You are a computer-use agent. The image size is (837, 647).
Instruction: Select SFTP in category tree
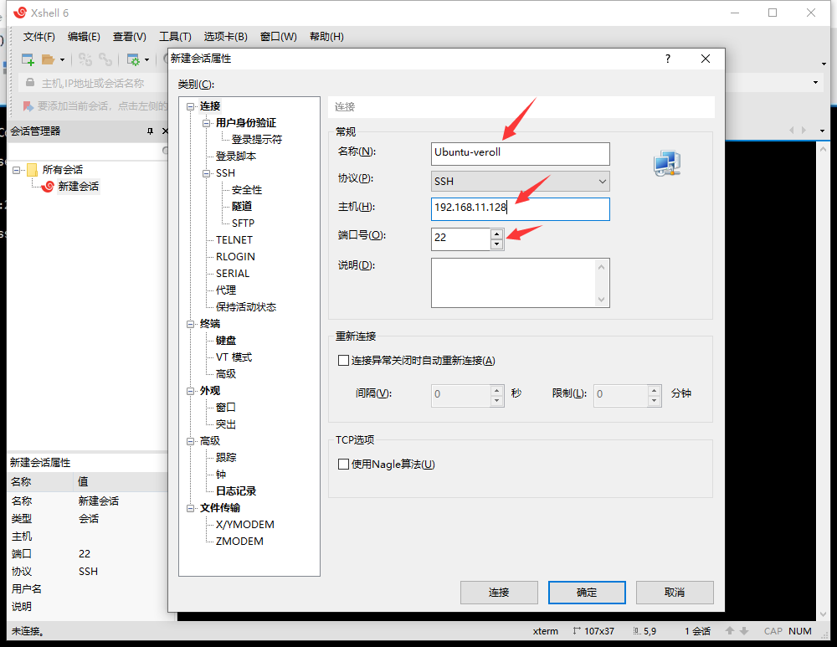[x=243, y=223]
